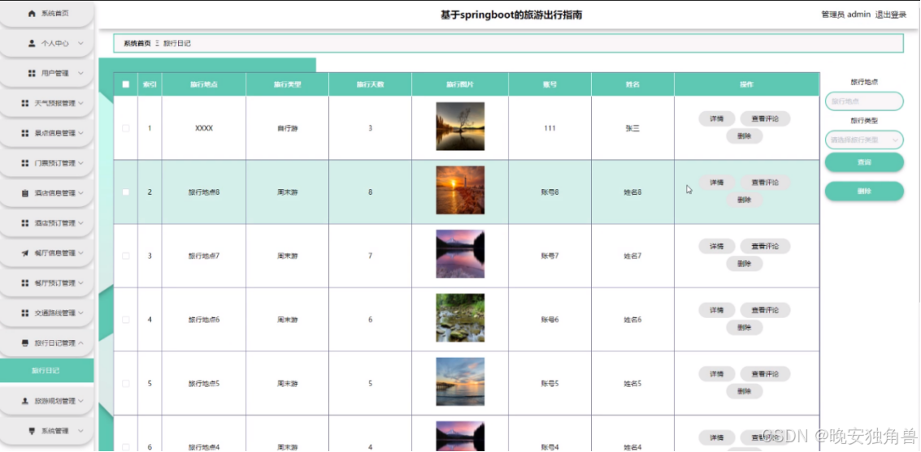Open the 请选择旅行类型 dropdown
The width and height of the screenshot is (921, 452).
point(864,140)
